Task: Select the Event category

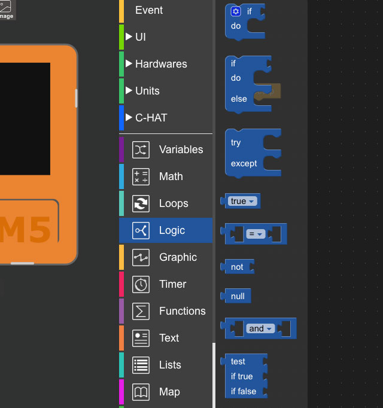Action: pos(149,10)
